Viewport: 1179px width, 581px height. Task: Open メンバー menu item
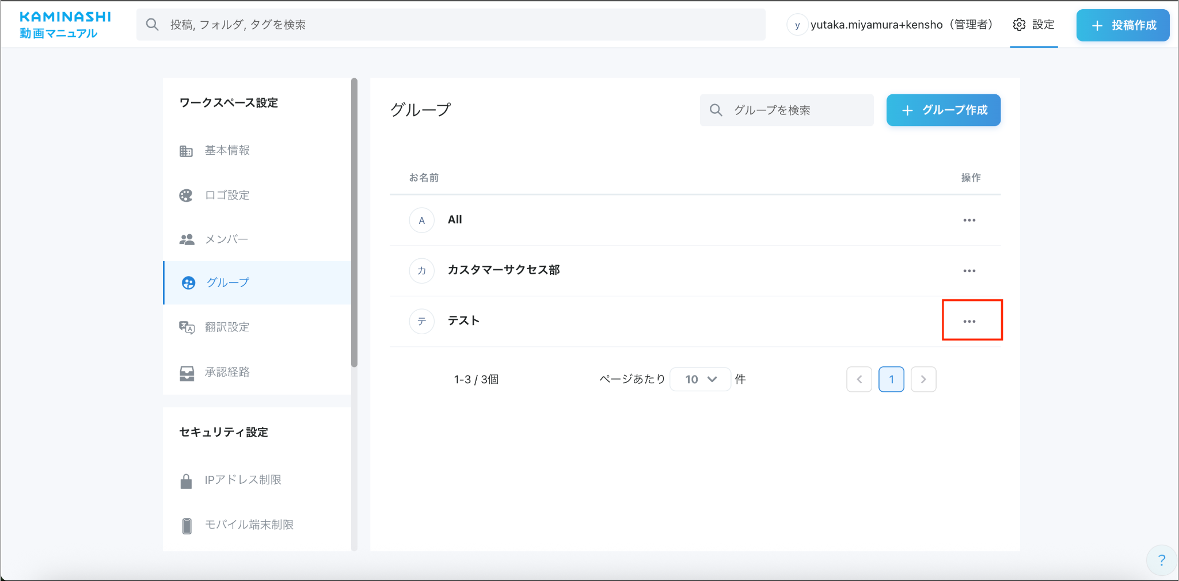257,239
